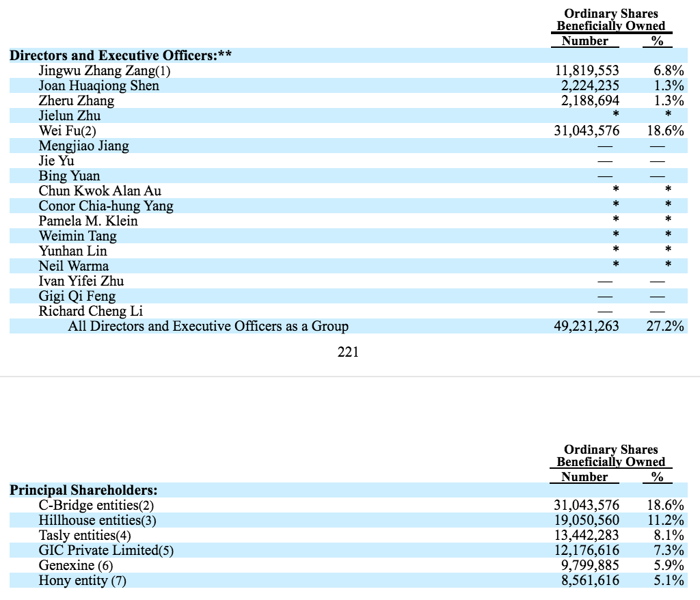Select Zheru Zhang's share count 2,188,694

pyautogui.click(x=590, y=101)
